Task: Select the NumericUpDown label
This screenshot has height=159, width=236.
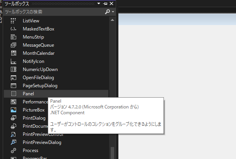Action: point(40,69)
